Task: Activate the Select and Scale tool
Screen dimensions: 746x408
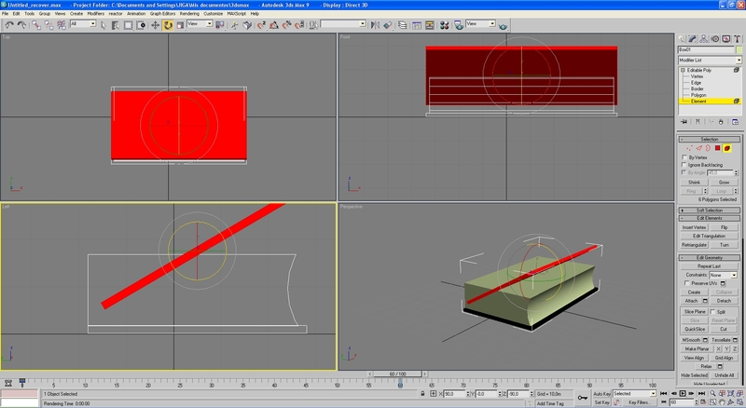Action: click(x=180, y=25)
